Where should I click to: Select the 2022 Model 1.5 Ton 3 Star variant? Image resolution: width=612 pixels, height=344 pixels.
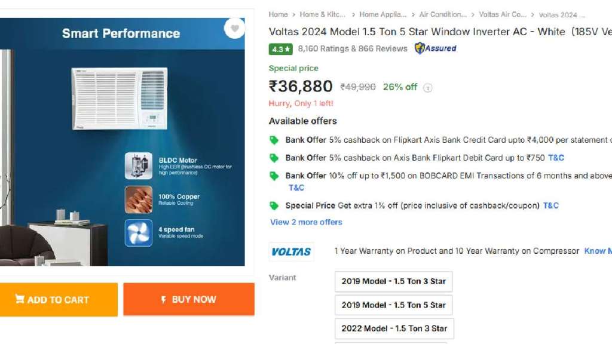pos(395,328)
